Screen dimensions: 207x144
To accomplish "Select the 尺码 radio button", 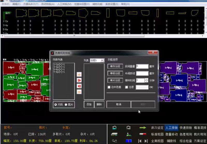I will pos(56,105).
